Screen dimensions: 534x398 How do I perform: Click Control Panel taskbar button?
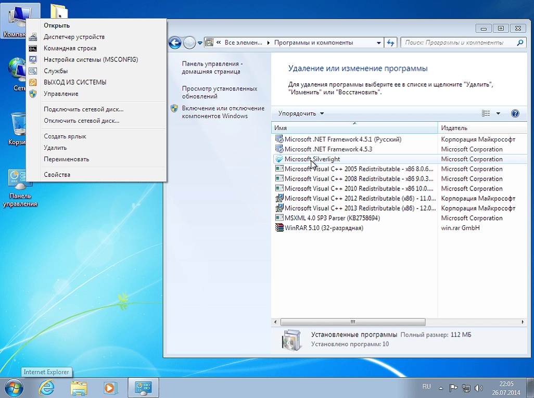[x=143, y=388]
